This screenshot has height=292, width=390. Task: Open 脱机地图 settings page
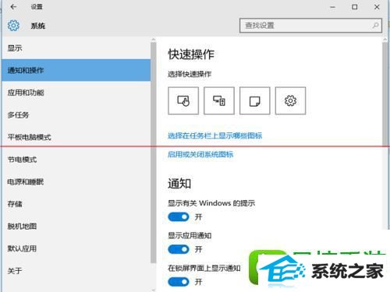pyautogui.click(x=76, y=227)
